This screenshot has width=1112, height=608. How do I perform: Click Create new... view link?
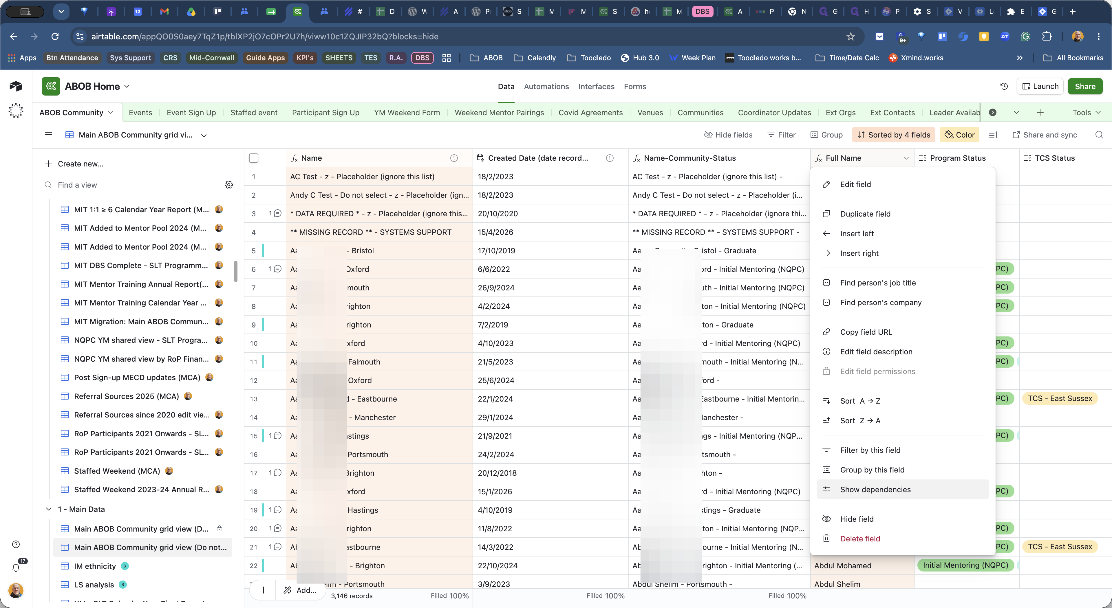point(75,164)
